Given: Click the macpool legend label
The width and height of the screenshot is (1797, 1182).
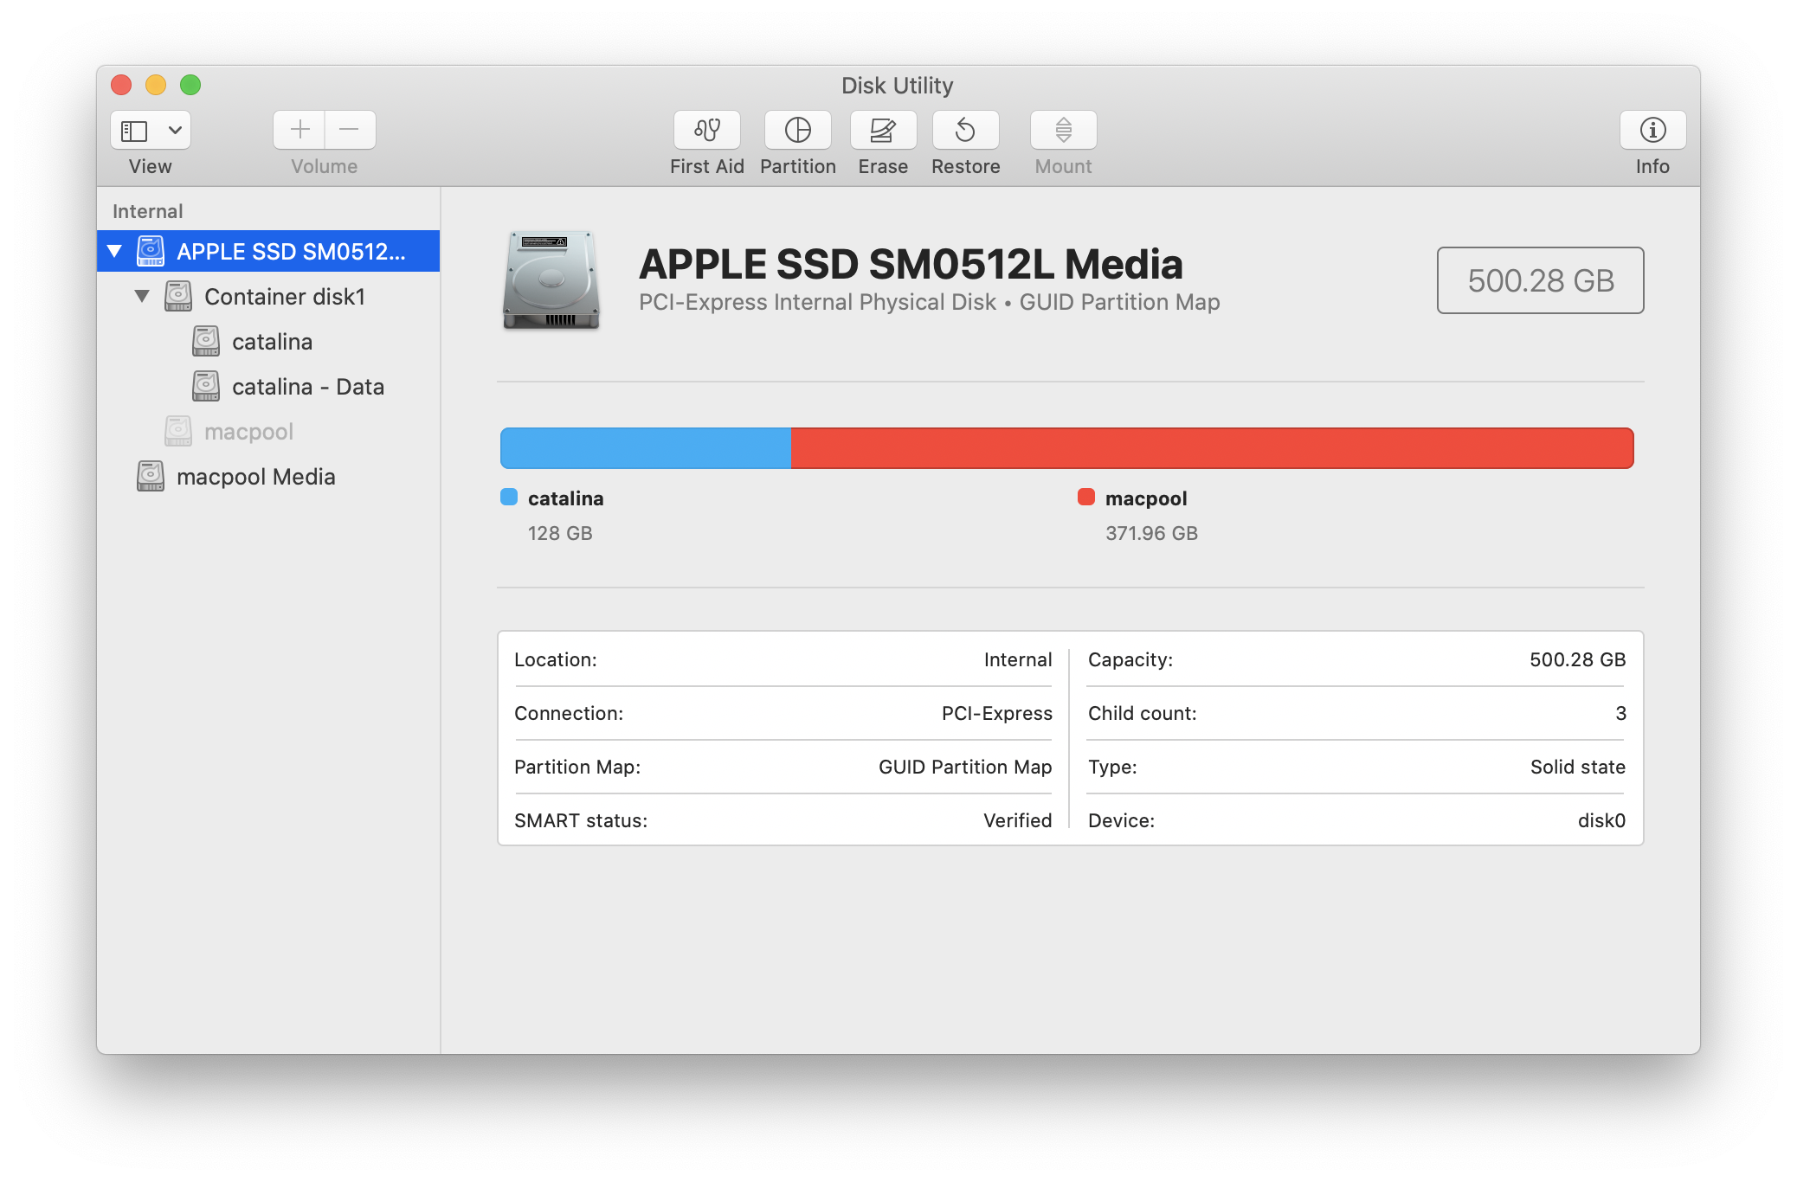Looking at the screenshot, I should tap(1146, 498).
